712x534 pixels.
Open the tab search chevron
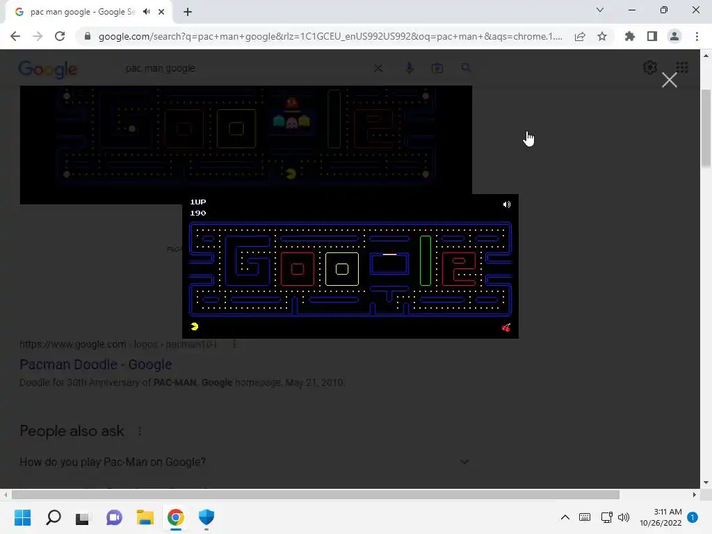pos(600,10)
